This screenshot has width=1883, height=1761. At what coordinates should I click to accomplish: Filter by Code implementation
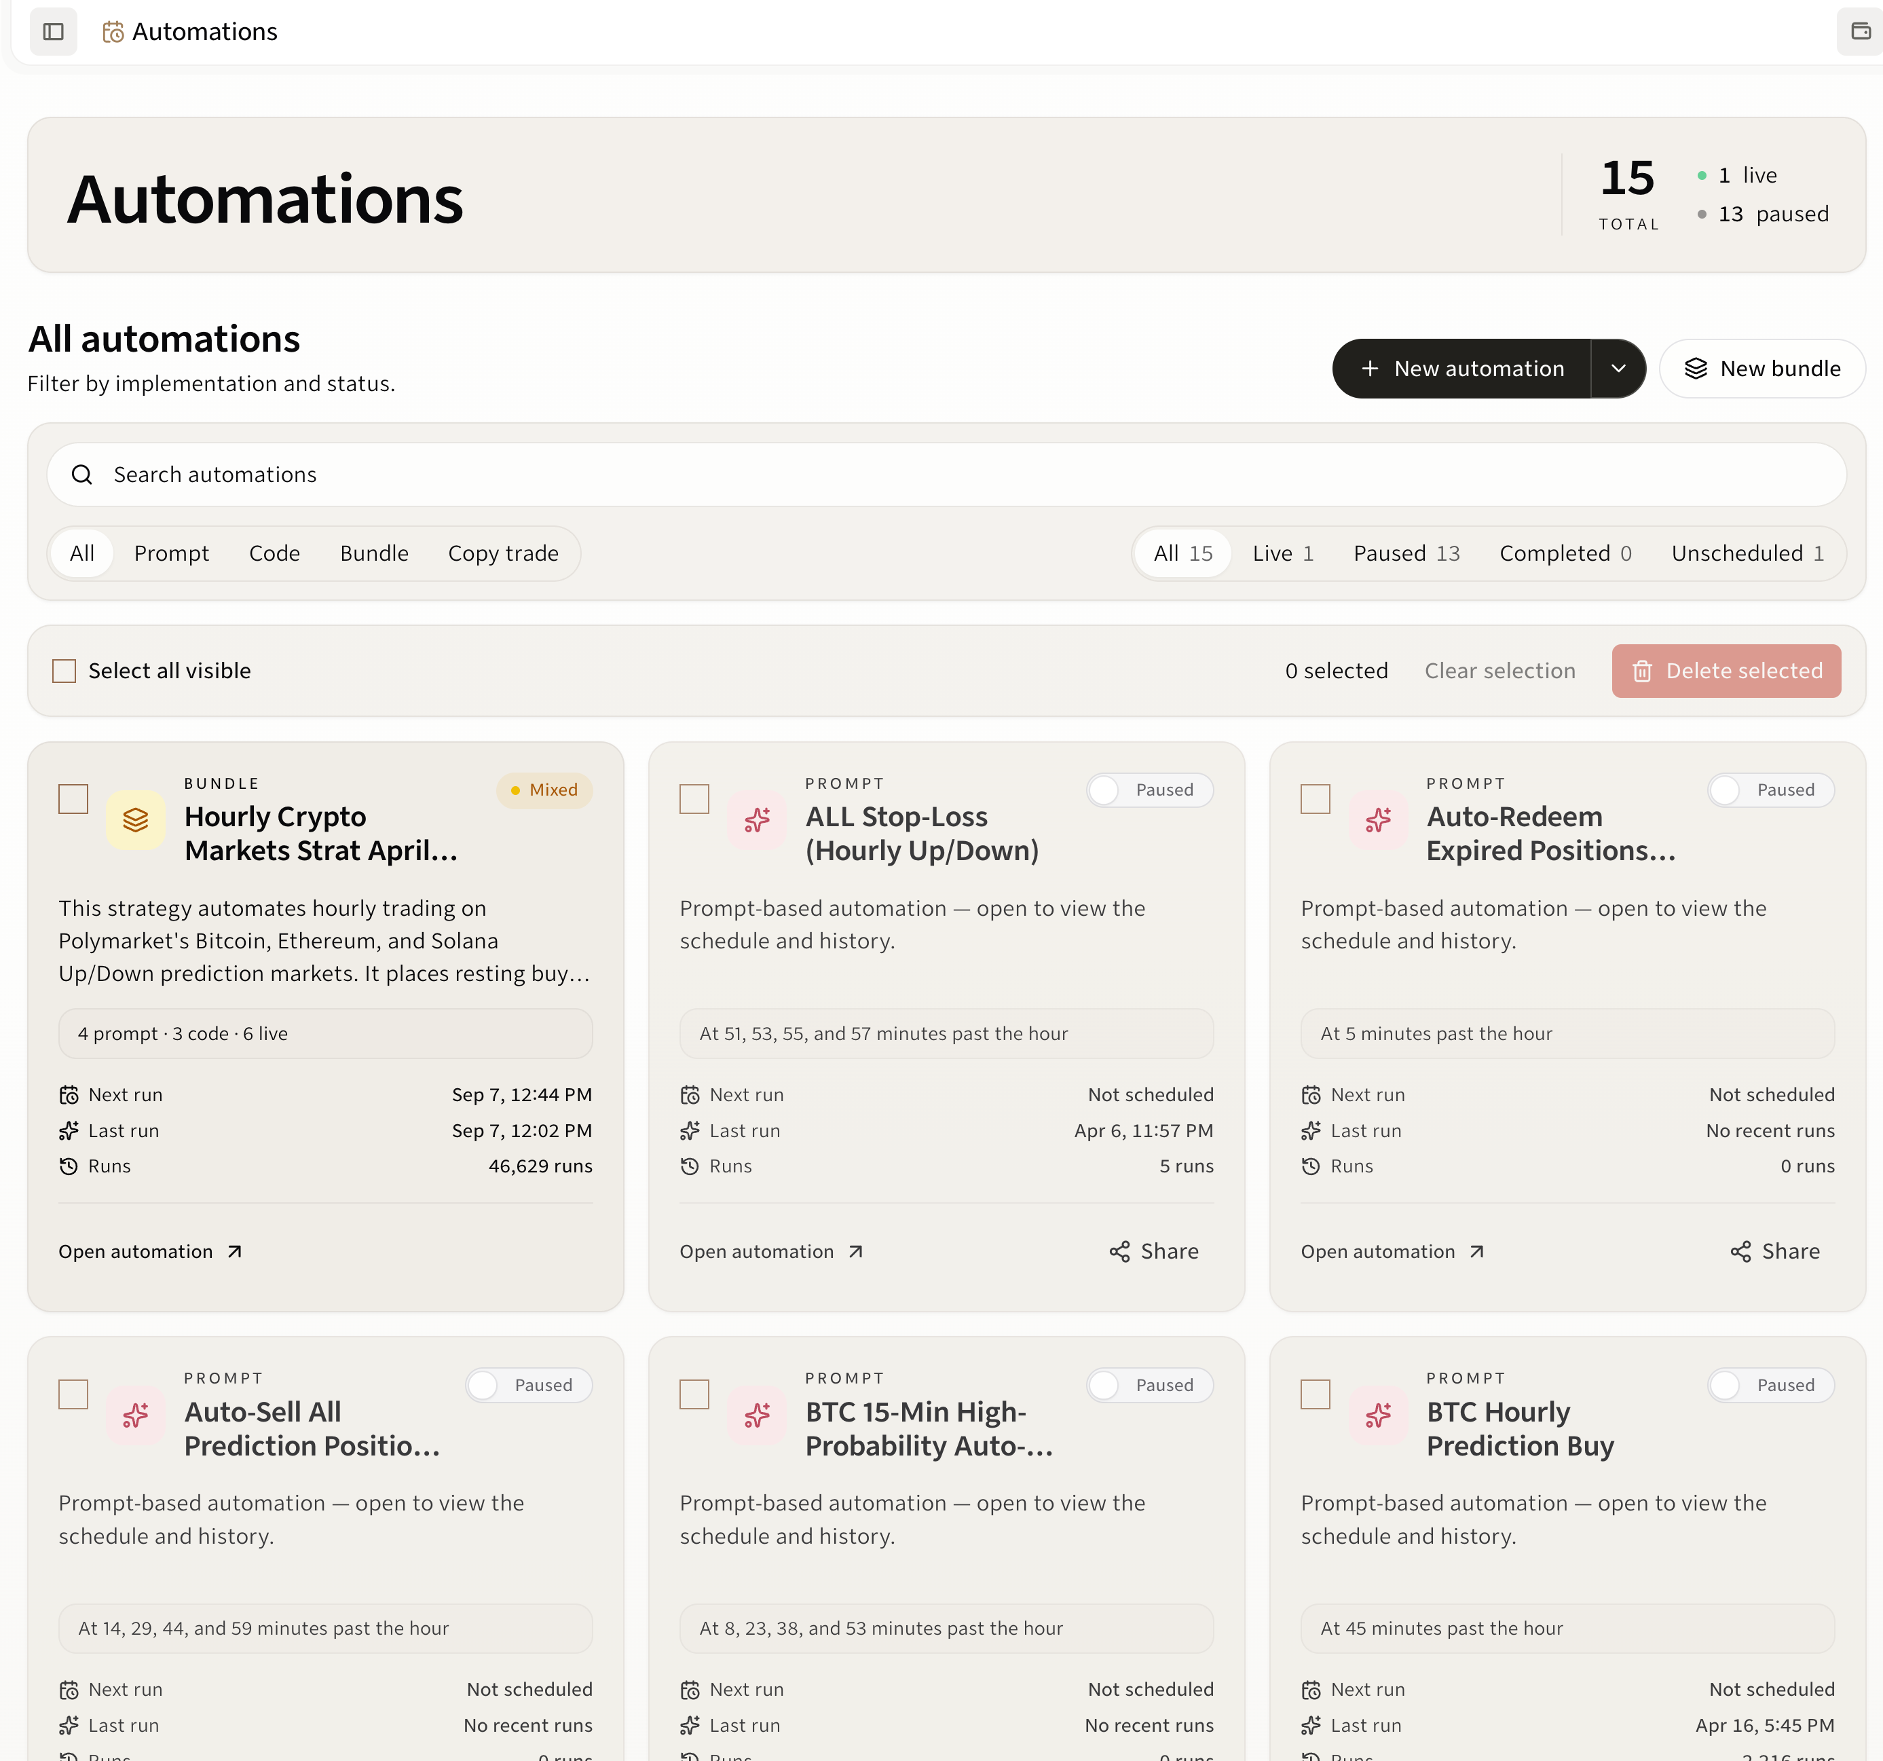275,553
